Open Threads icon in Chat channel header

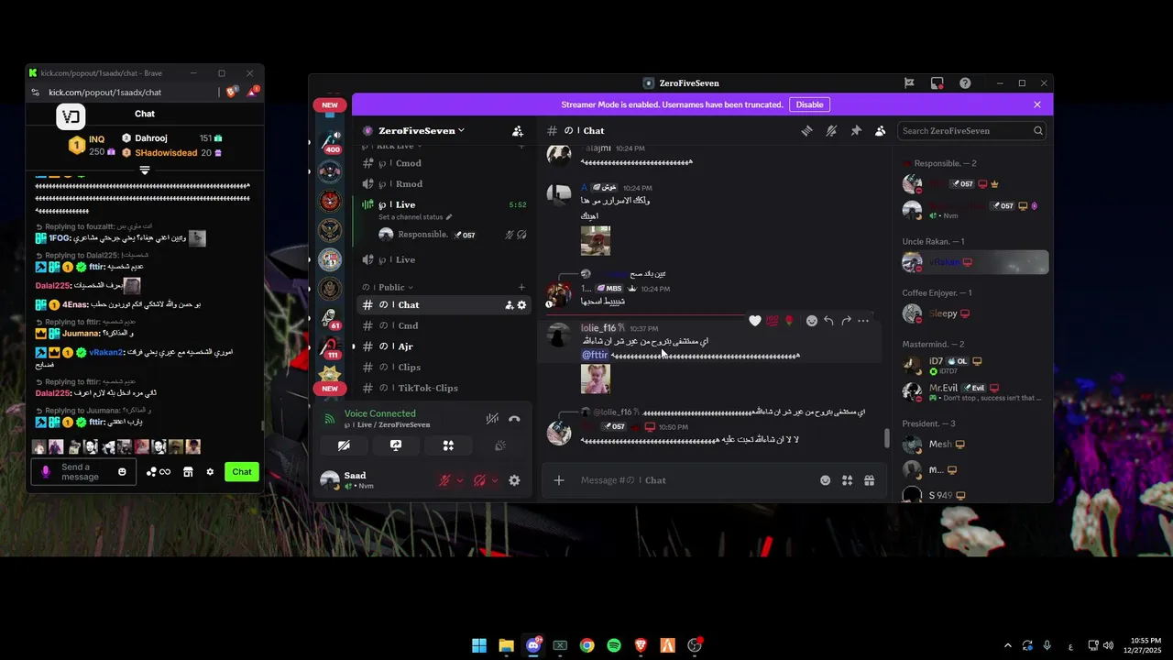pyautogui.click(x=806, y=131)
